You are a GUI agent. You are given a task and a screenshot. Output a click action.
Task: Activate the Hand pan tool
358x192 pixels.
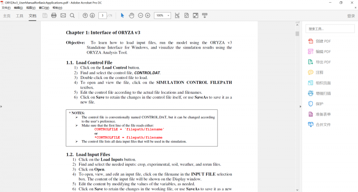click(132, 16)
